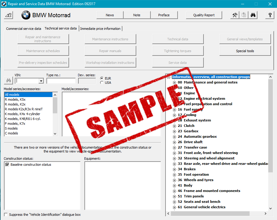Open help with the question mark icon
Screen dimensions: 277x220
click(270, 15)
